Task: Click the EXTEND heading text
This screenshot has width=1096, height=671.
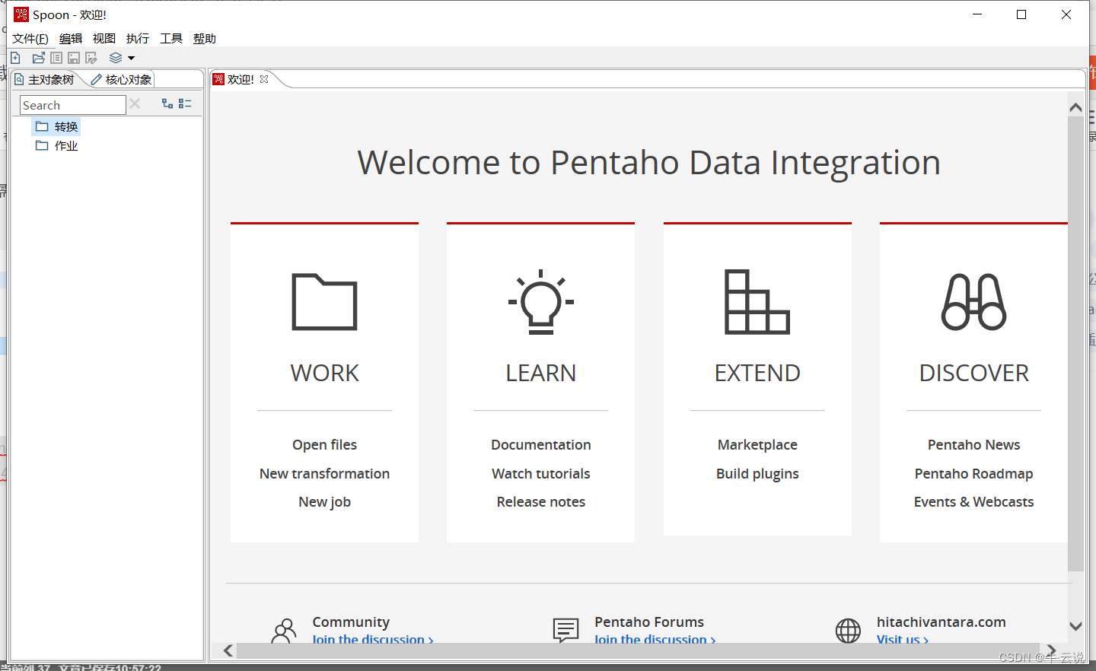Action: (x=757, y=373)
